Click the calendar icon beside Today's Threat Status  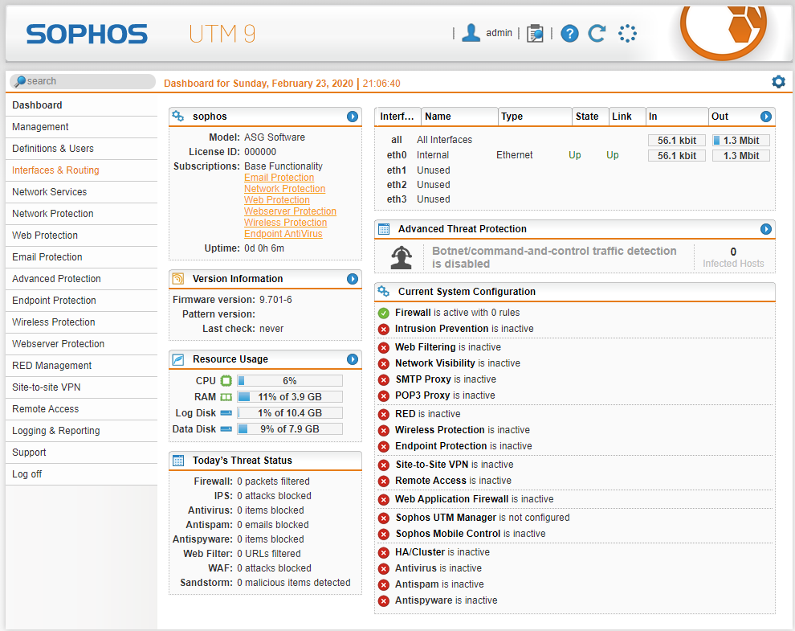(180, 460)
